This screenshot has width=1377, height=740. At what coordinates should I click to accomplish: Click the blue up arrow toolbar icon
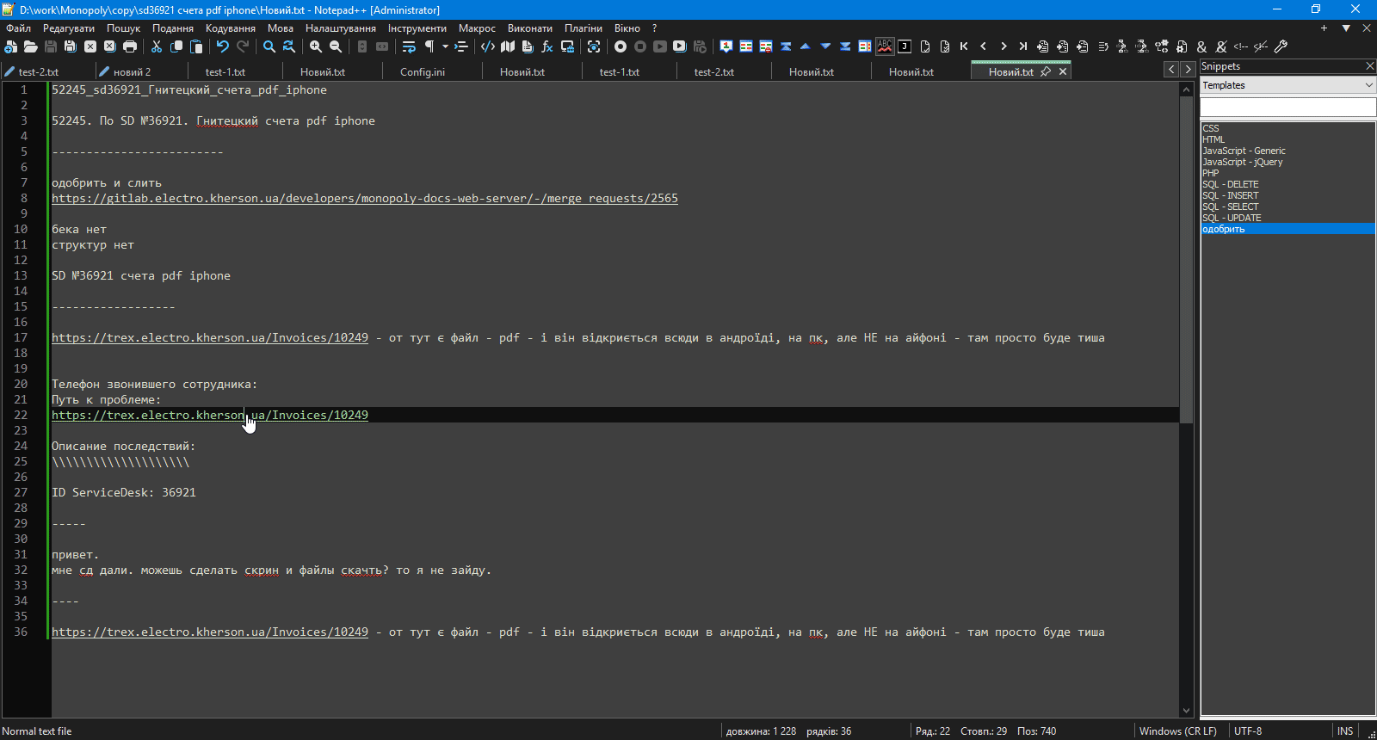806,46
